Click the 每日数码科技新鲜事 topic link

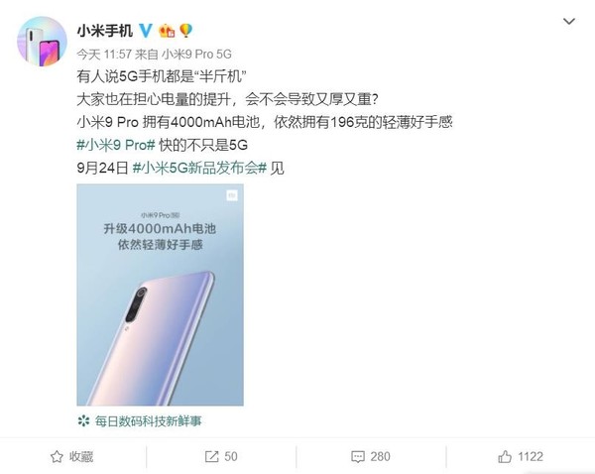(149, 420)
